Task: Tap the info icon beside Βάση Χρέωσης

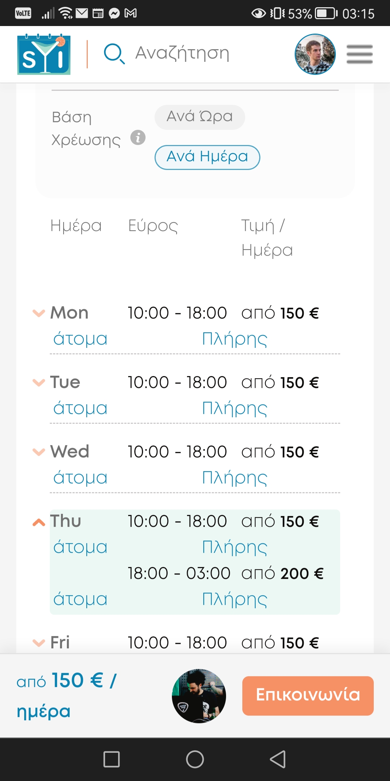Action: pyautogui.click(x=138, y=137)
